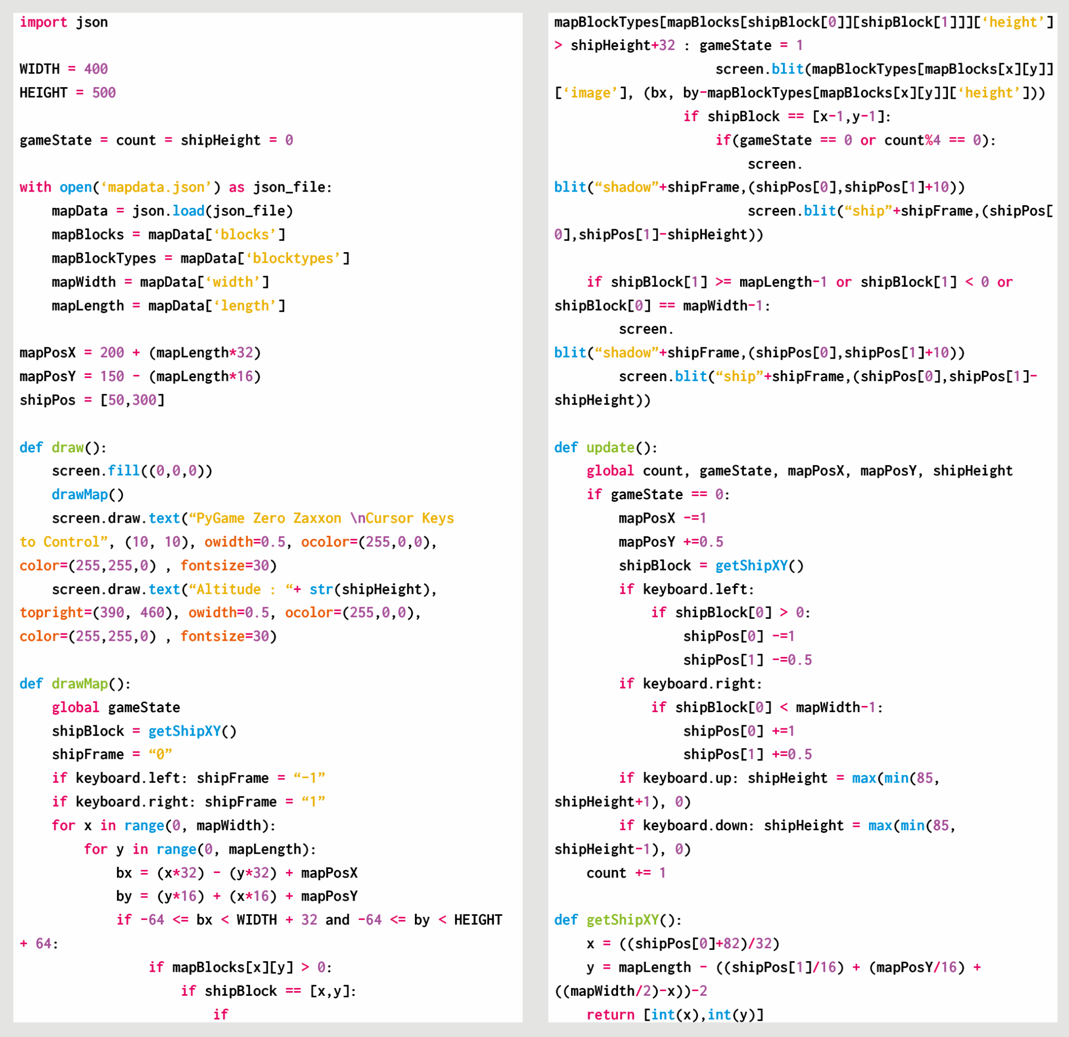Click the 'mapPosY = 150 - (mapLength*16)' line
Viewport: 1069px width, 1037px height.
[x=141, y=376]
